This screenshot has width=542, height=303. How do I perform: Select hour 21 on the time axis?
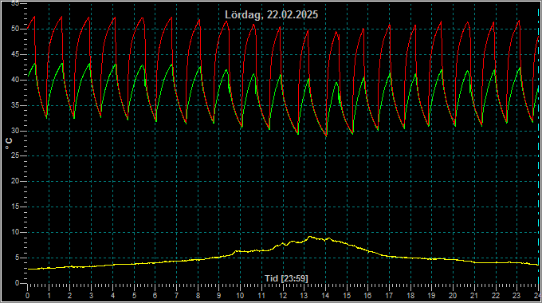(x=474, y=296)
